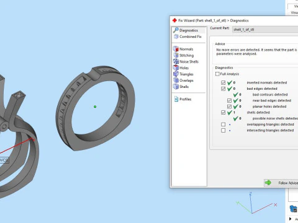Select the Stitching fix step

tap(184, 55)
